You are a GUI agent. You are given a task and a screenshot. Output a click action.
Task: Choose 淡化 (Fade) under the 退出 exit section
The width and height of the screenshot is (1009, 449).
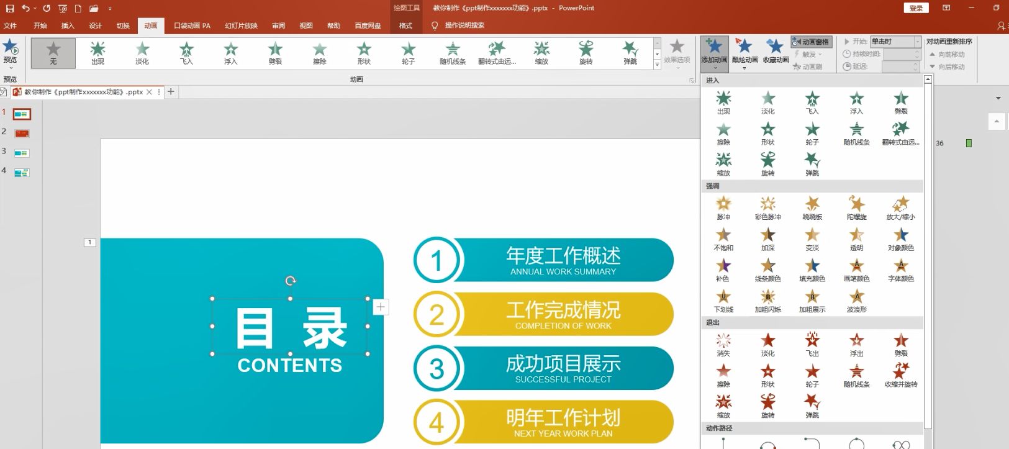768,345
